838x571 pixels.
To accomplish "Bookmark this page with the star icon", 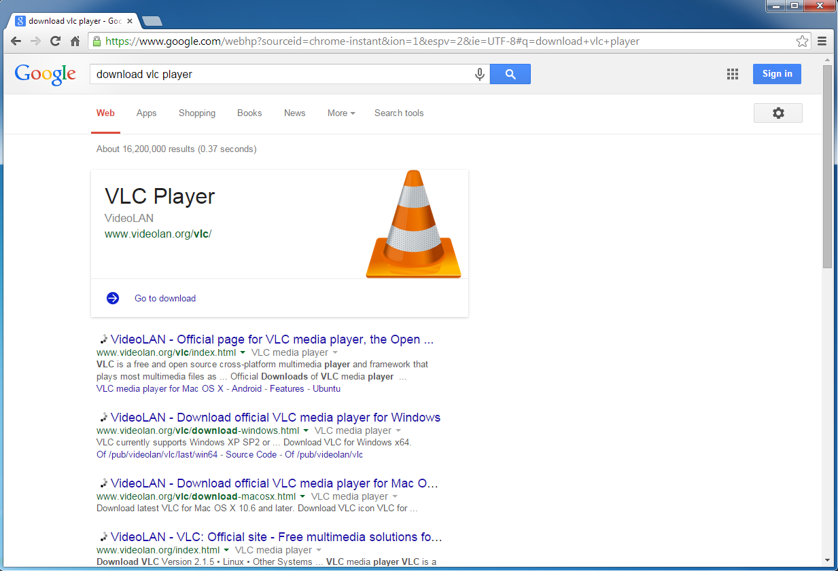I will coord(803,41).
